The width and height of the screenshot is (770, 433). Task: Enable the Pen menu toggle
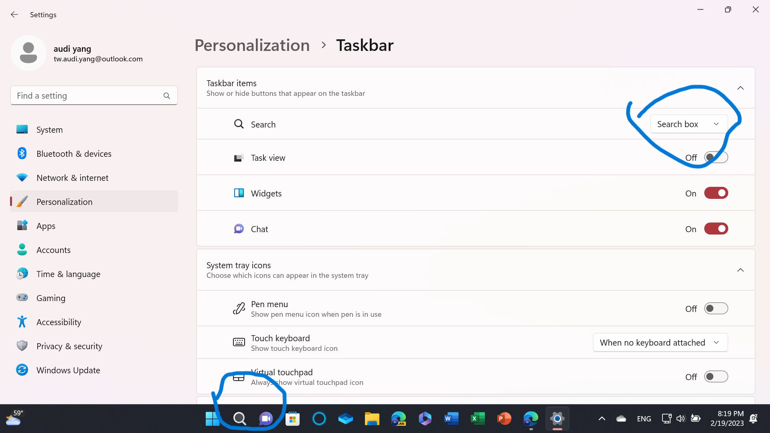[716, 308]
